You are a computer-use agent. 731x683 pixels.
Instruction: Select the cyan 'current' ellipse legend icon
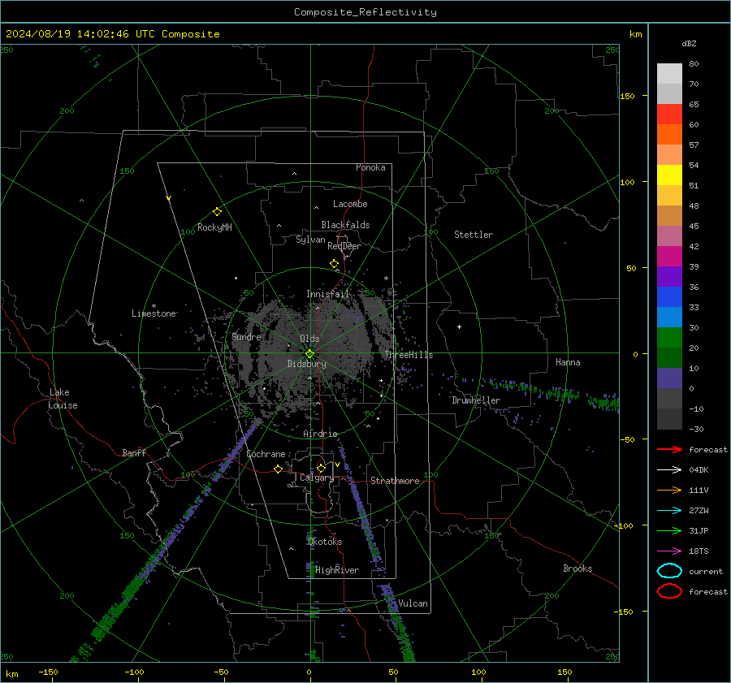(x=669, y=571)
